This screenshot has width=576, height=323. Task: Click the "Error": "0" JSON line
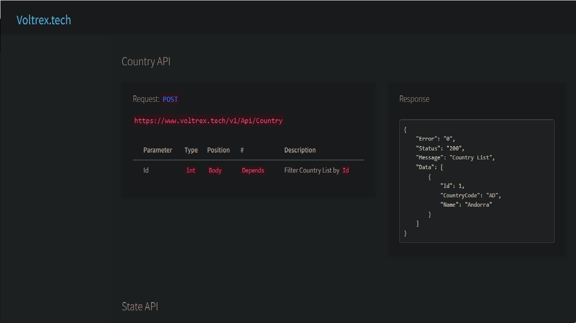[436, 139]
